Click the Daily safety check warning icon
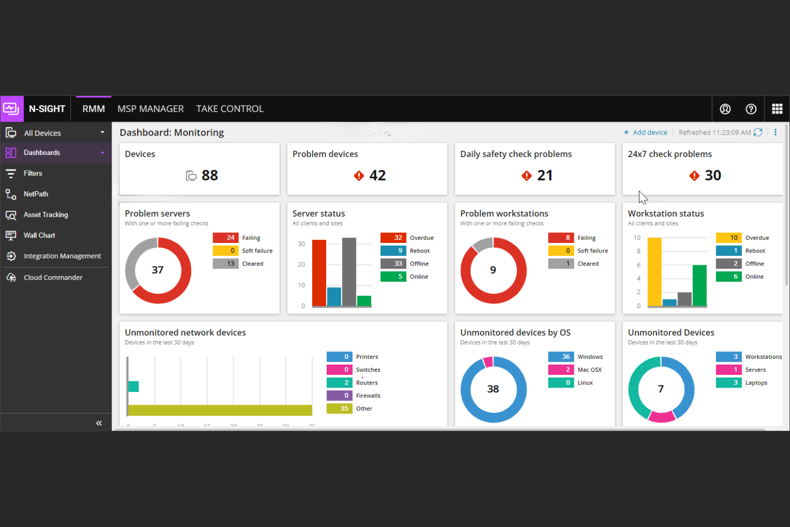This screenshot has width=790, height=527. click(x=527, y=176)
